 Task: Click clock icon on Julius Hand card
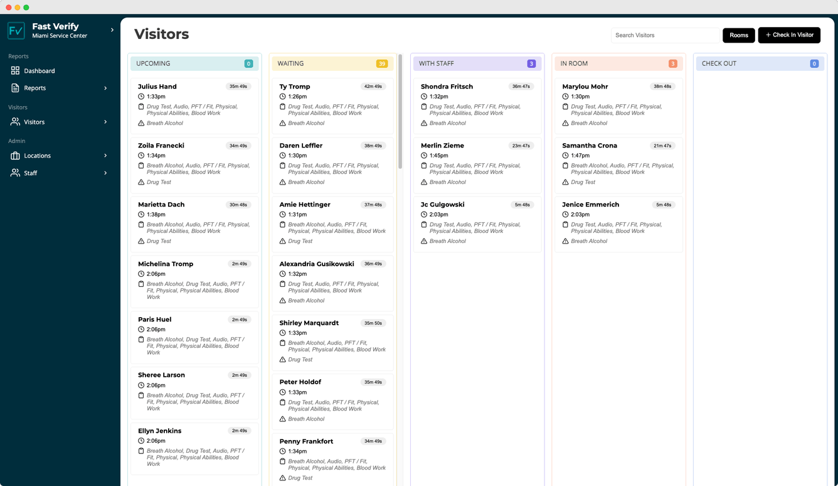click(x=141, y=97)
